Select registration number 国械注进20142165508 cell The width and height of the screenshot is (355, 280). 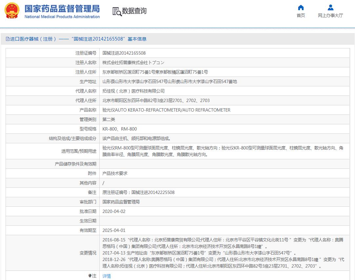124,53
